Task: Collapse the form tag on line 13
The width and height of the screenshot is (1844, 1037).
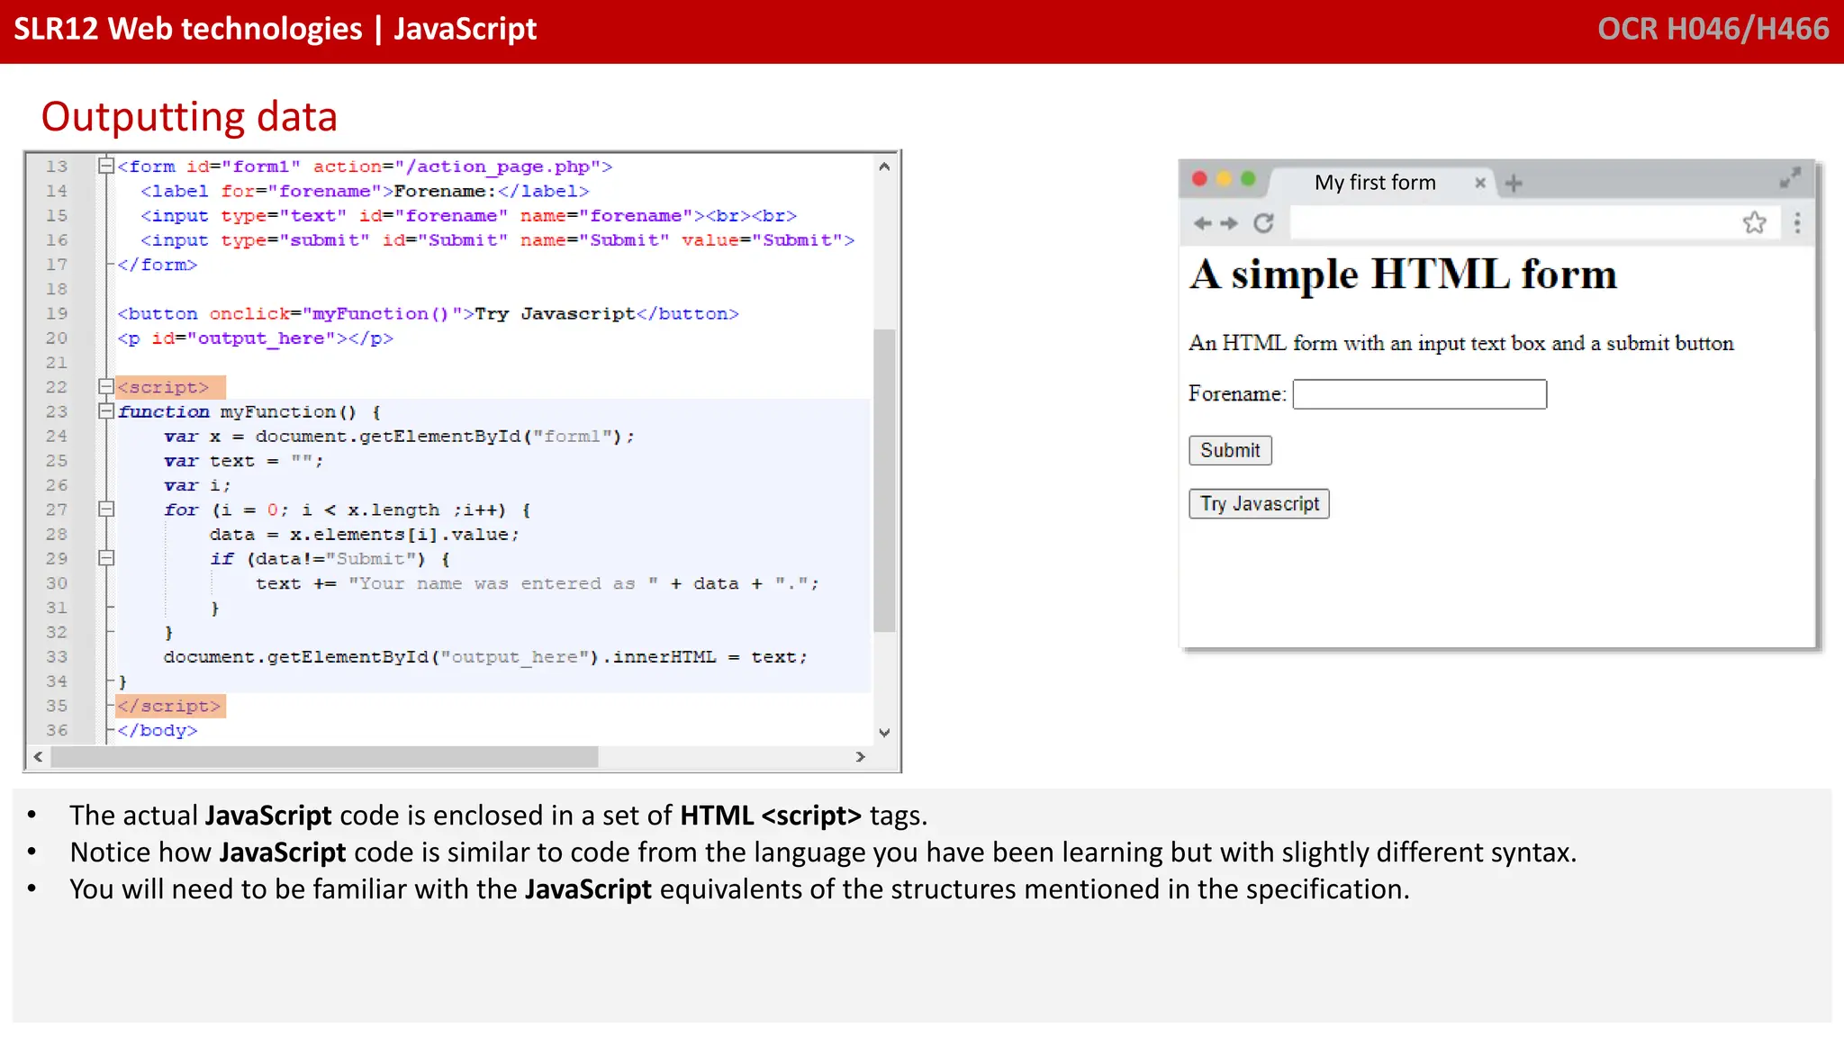Action: tap(106, 166)
